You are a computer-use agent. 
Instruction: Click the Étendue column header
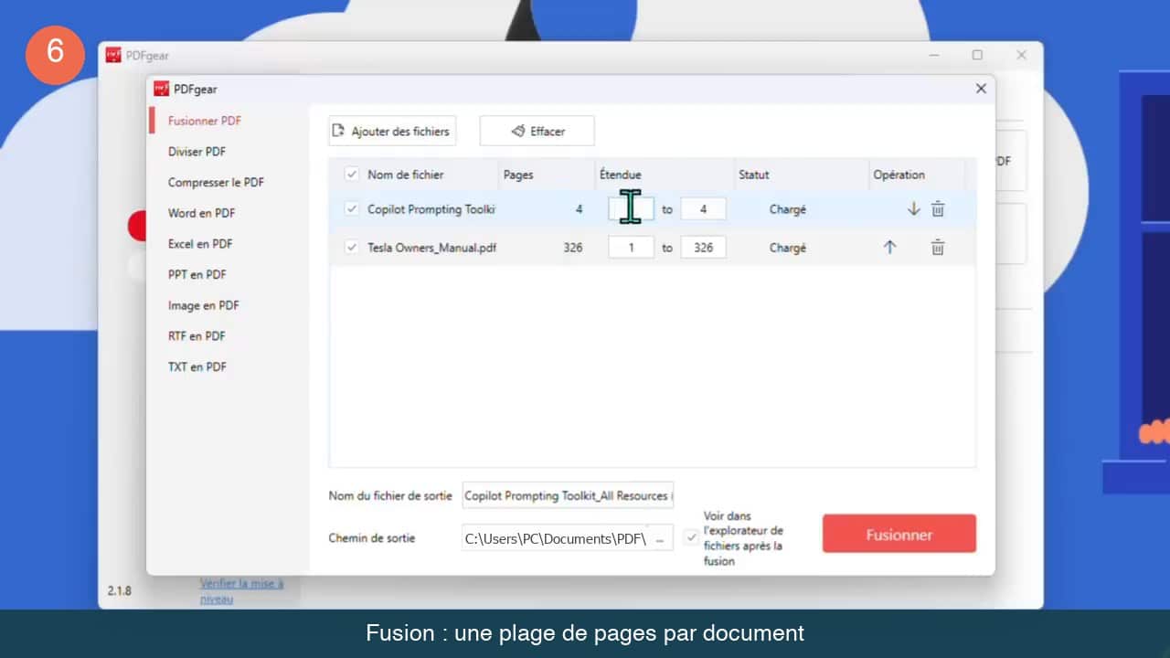621,175
